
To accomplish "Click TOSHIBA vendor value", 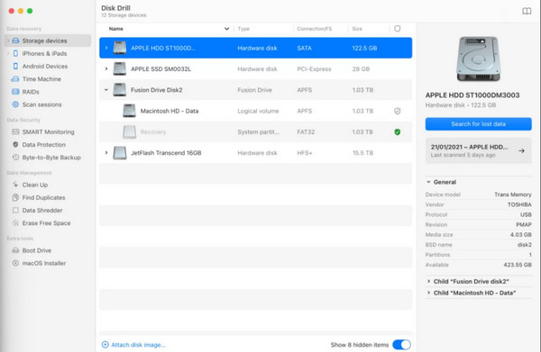I will [519, 204].
